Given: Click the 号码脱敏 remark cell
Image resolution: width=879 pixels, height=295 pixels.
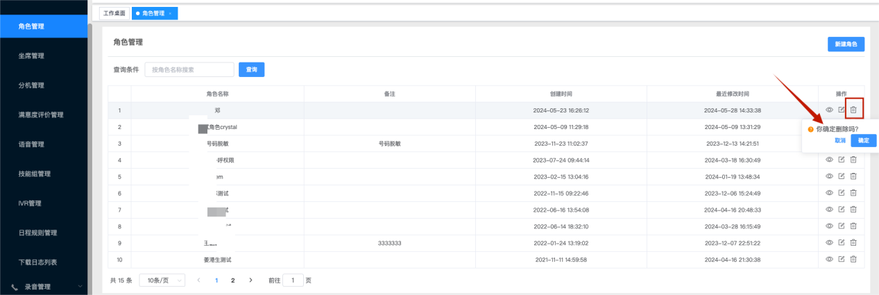Looking at the screenshot, I should pos(389,144).
